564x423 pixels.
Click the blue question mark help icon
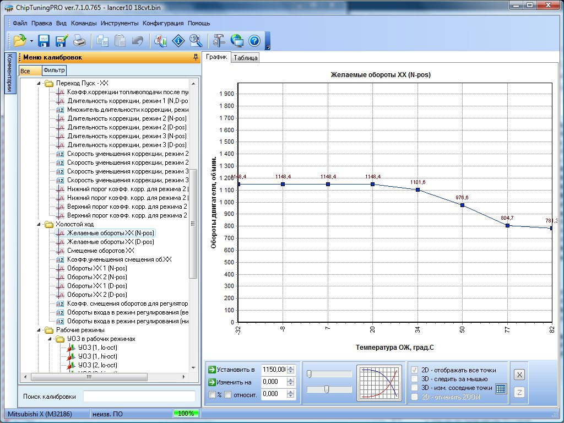tap(254, 40)
